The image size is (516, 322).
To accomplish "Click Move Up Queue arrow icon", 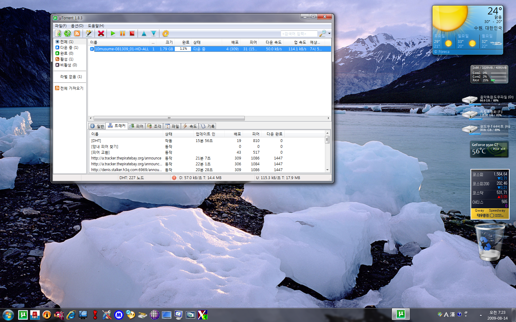I will 144,33.
